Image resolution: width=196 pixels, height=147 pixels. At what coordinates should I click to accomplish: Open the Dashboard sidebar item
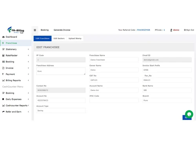(16, 37)
